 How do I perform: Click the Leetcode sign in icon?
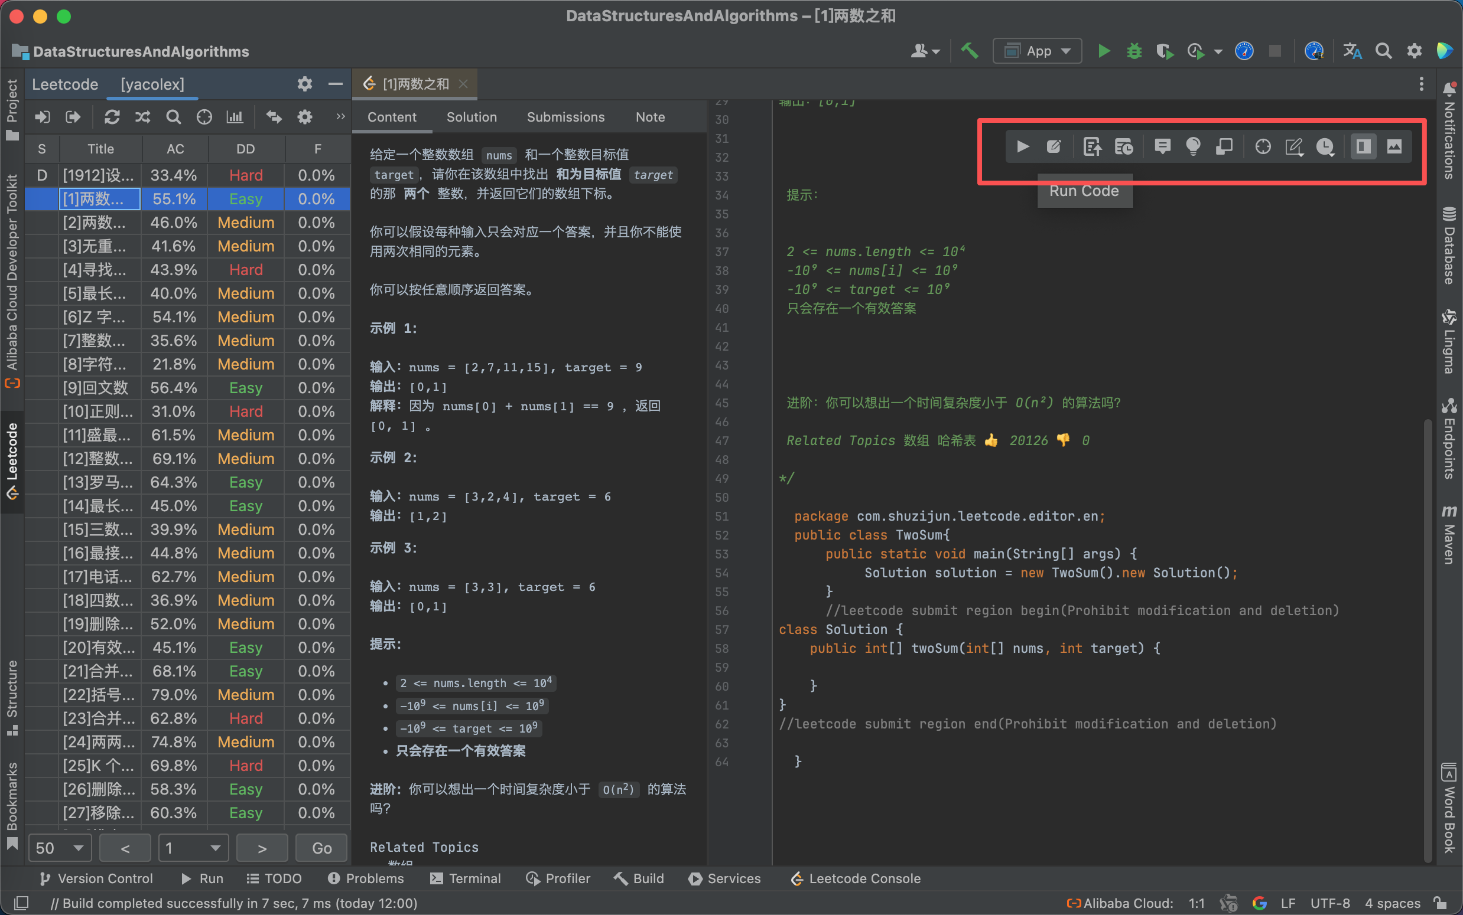click(43, 117)
